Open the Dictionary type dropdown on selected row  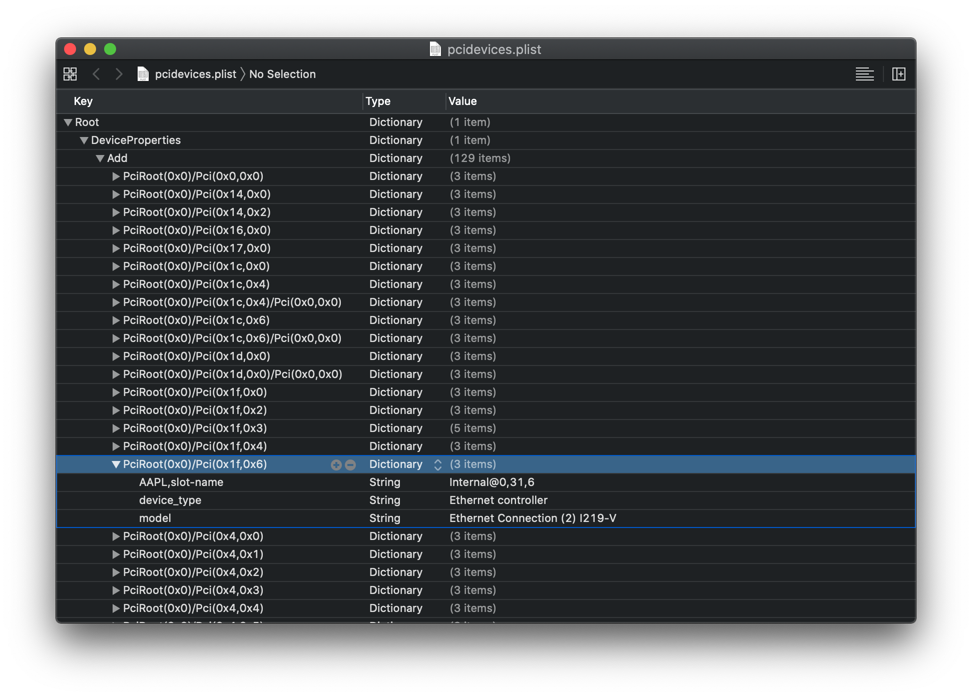438,464
